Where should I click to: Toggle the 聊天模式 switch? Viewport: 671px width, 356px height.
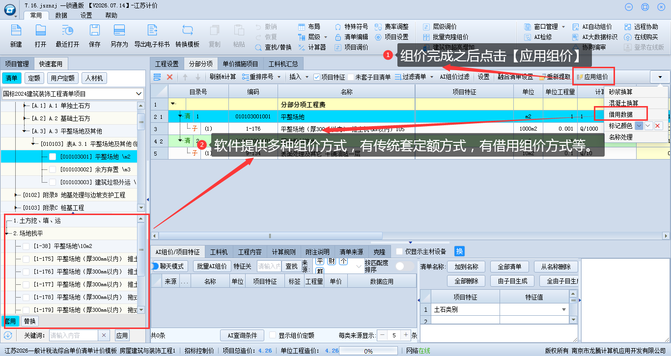coord(155,266)
